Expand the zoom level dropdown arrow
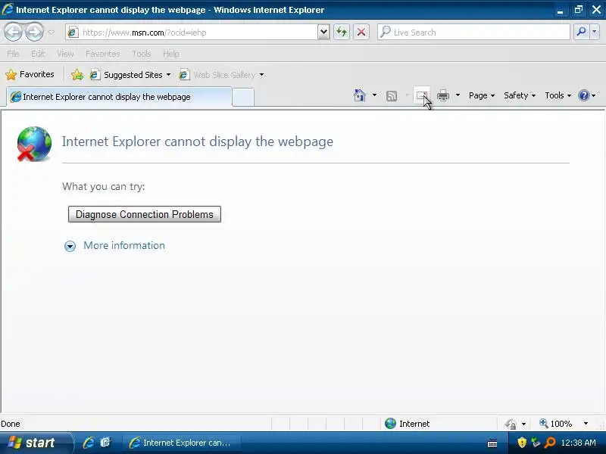Screen dimensions: 606x454 pyautogui.click(x=586, y=424)
